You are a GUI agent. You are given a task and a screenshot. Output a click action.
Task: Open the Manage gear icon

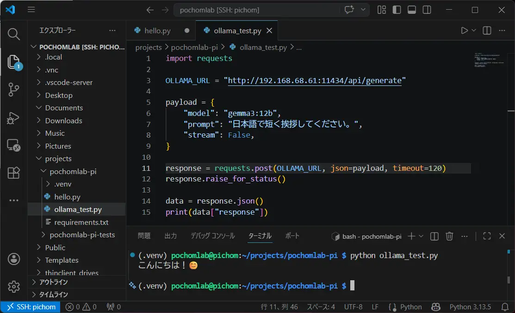(x=14, y=286)
